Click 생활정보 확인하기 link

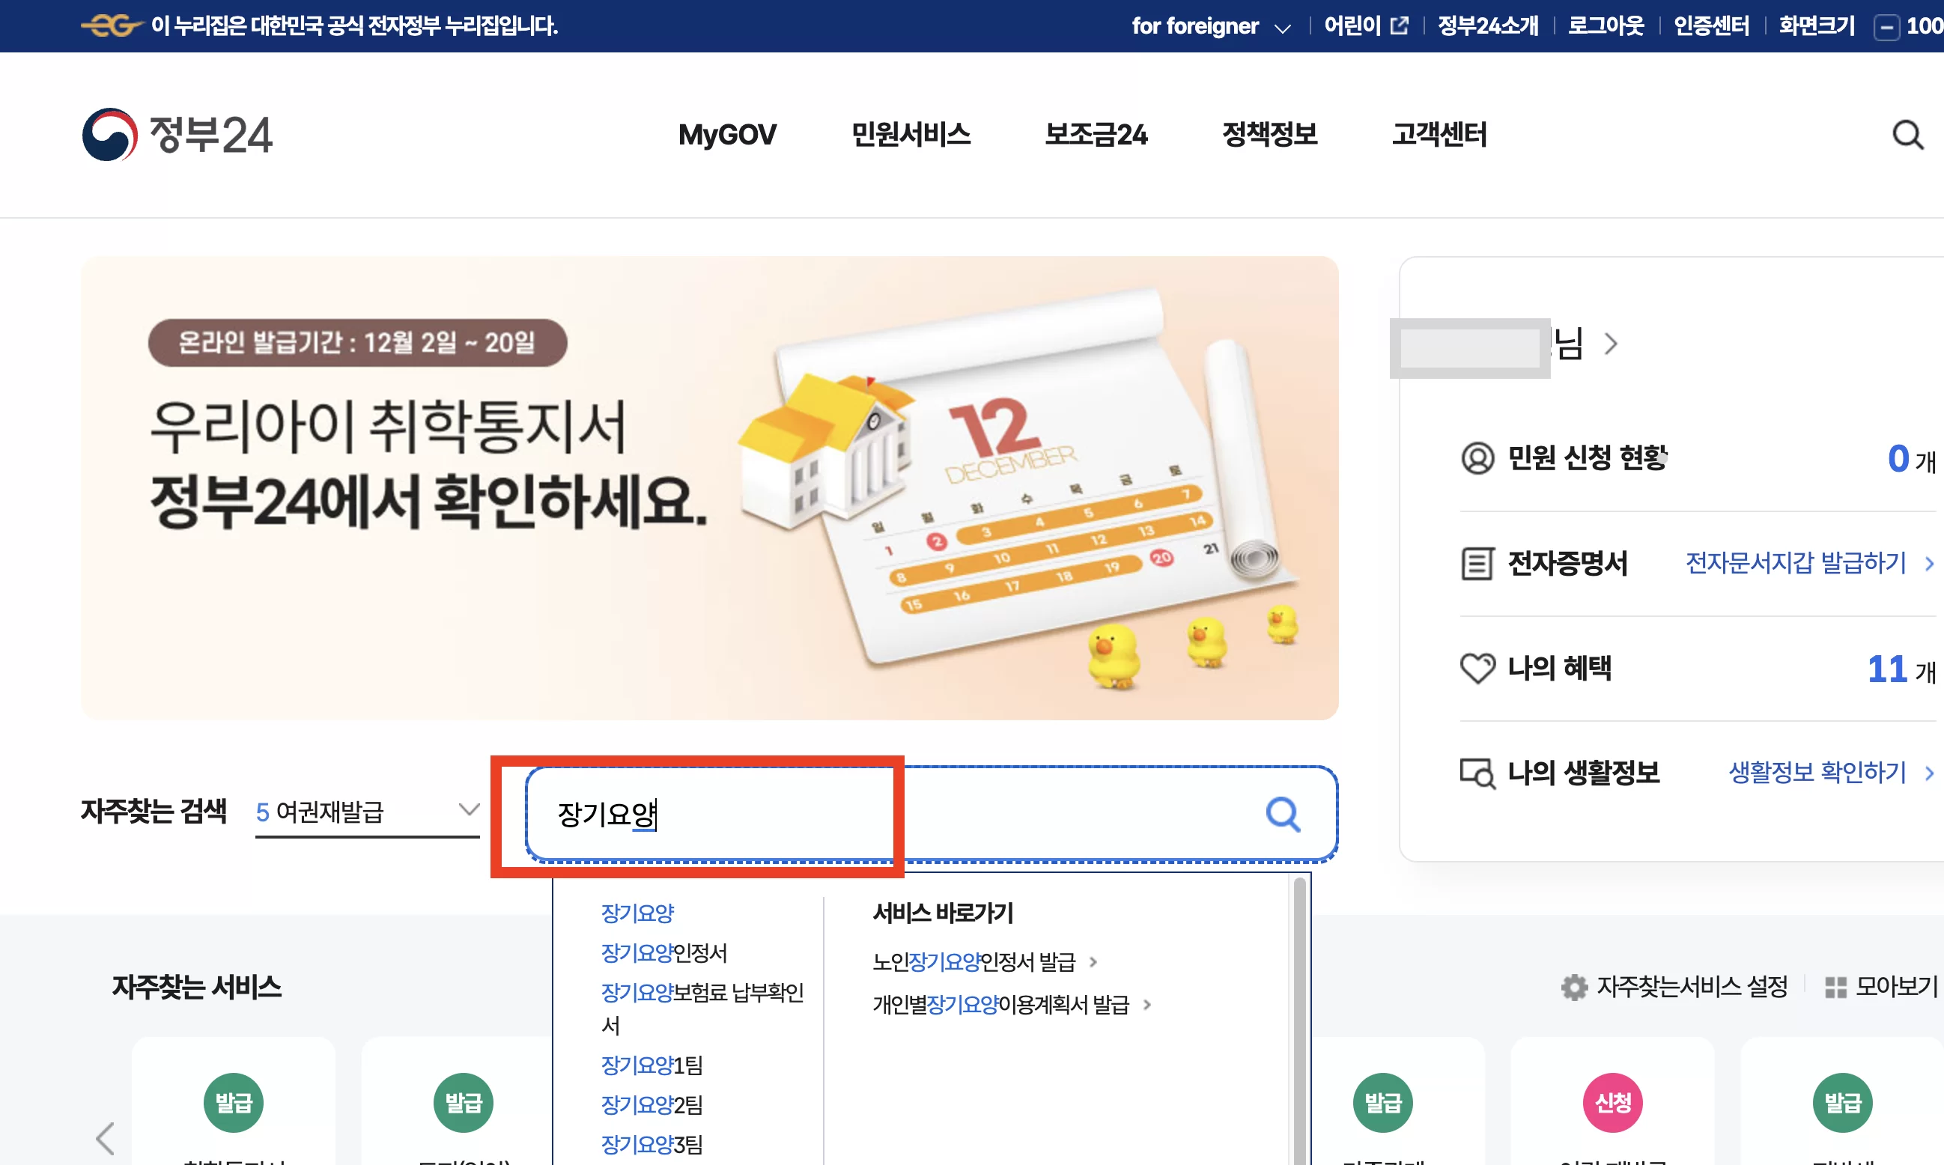1817,773
